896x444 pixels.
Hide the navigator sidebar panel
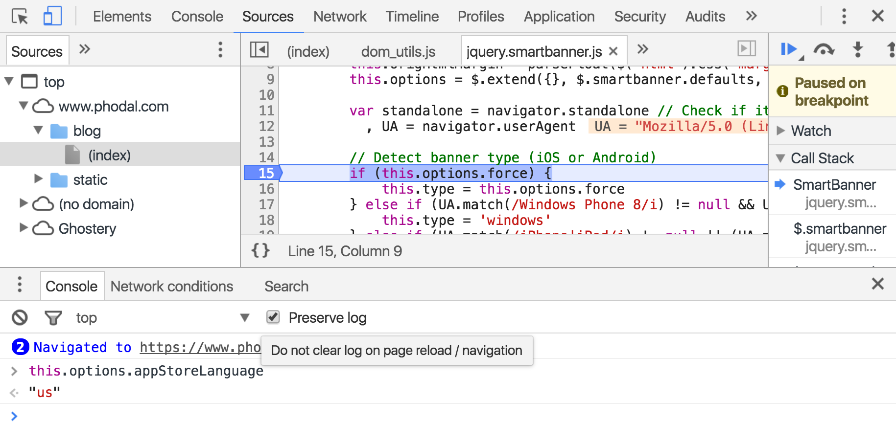(x=259, y=49)
